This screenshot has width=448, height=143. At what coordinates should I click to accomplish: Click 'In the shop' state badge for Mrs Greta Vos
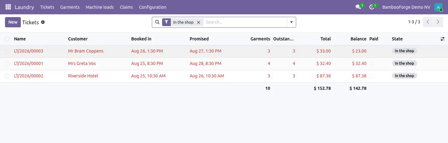(x=404, y=63)
